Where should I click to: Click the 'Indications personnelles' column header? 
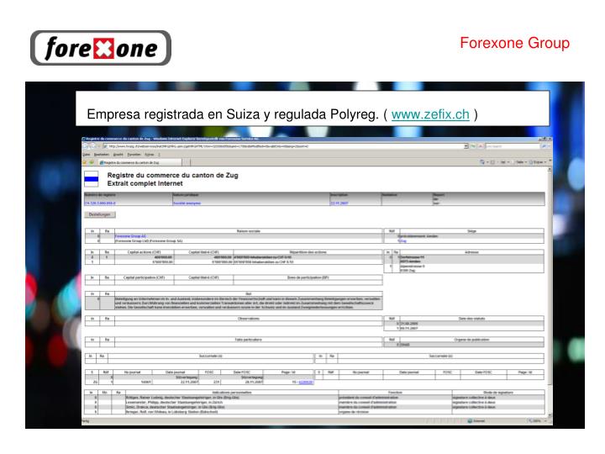pyautogui.click(x=232, y=393)
